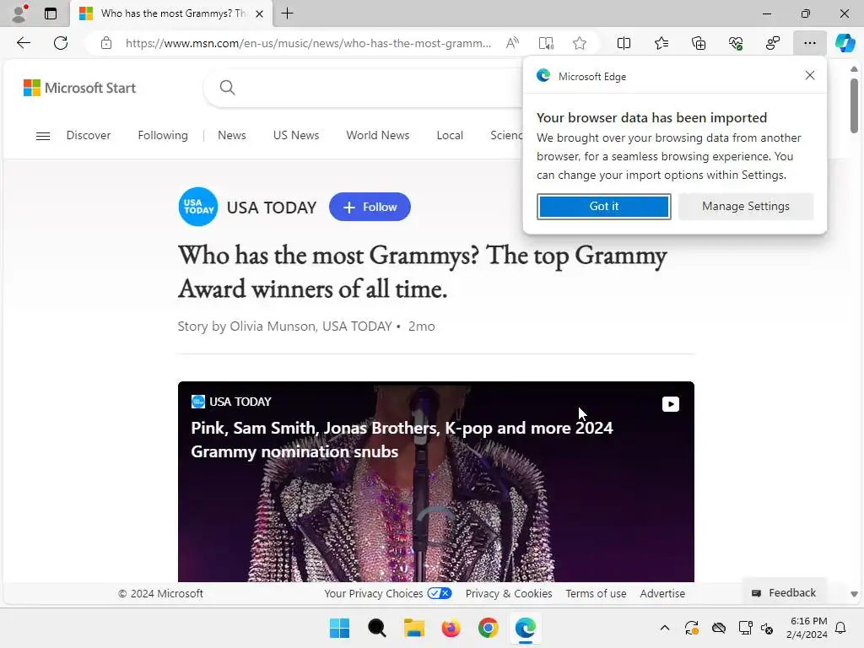The image size is (864, 648).
Task: Click the USA TODAY publisher logo
Action: click(198, 207)
